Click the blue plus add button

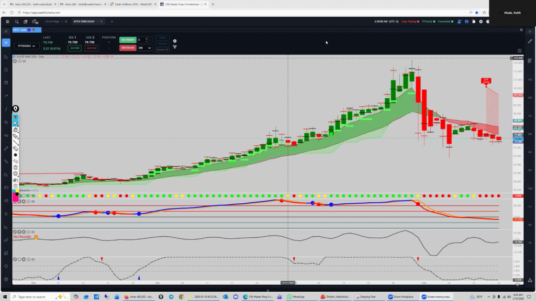pyautogui.click(x=6, y=42)
